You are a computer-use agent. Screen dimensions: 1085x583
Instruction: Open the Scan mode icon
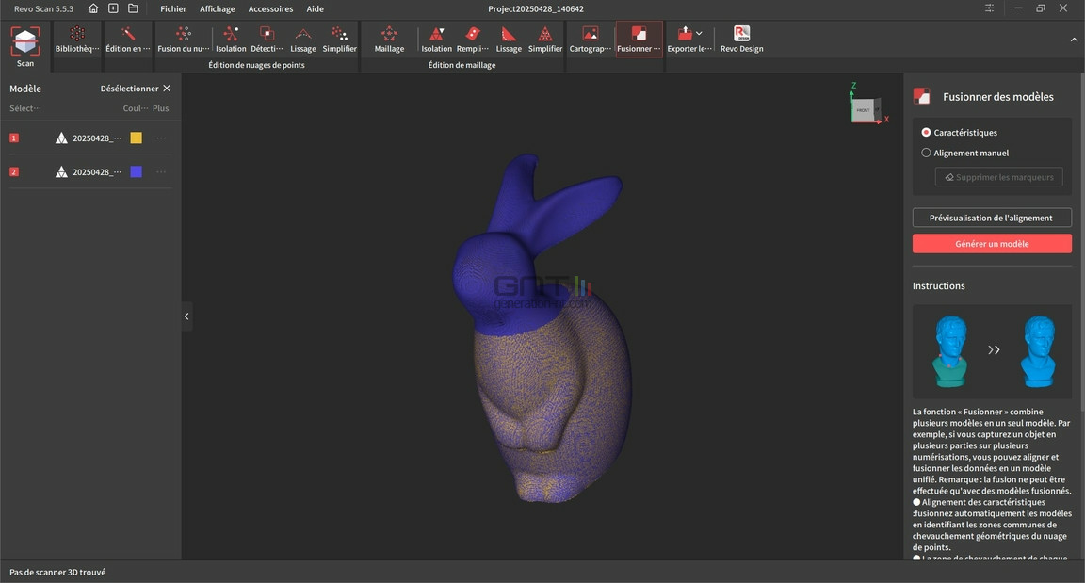click(24, 47)
